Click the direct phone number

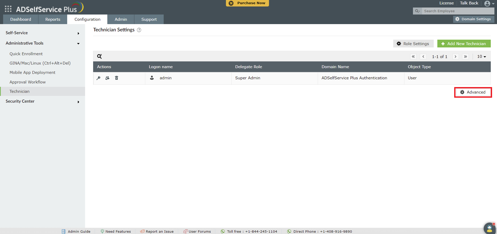(x=336, y=232)
